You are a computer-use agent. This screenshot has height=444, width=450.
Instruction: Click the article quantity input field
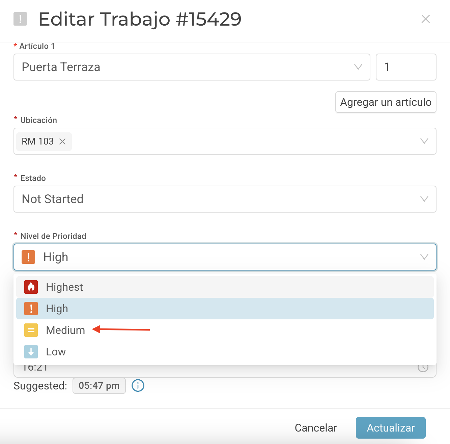(x=406, y=67)
